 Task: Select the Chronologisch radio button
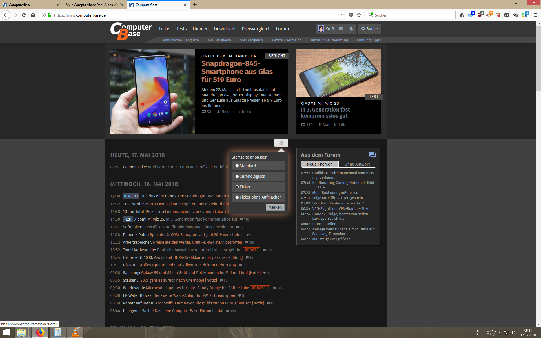pyautogui.click(x=237, y=176)
